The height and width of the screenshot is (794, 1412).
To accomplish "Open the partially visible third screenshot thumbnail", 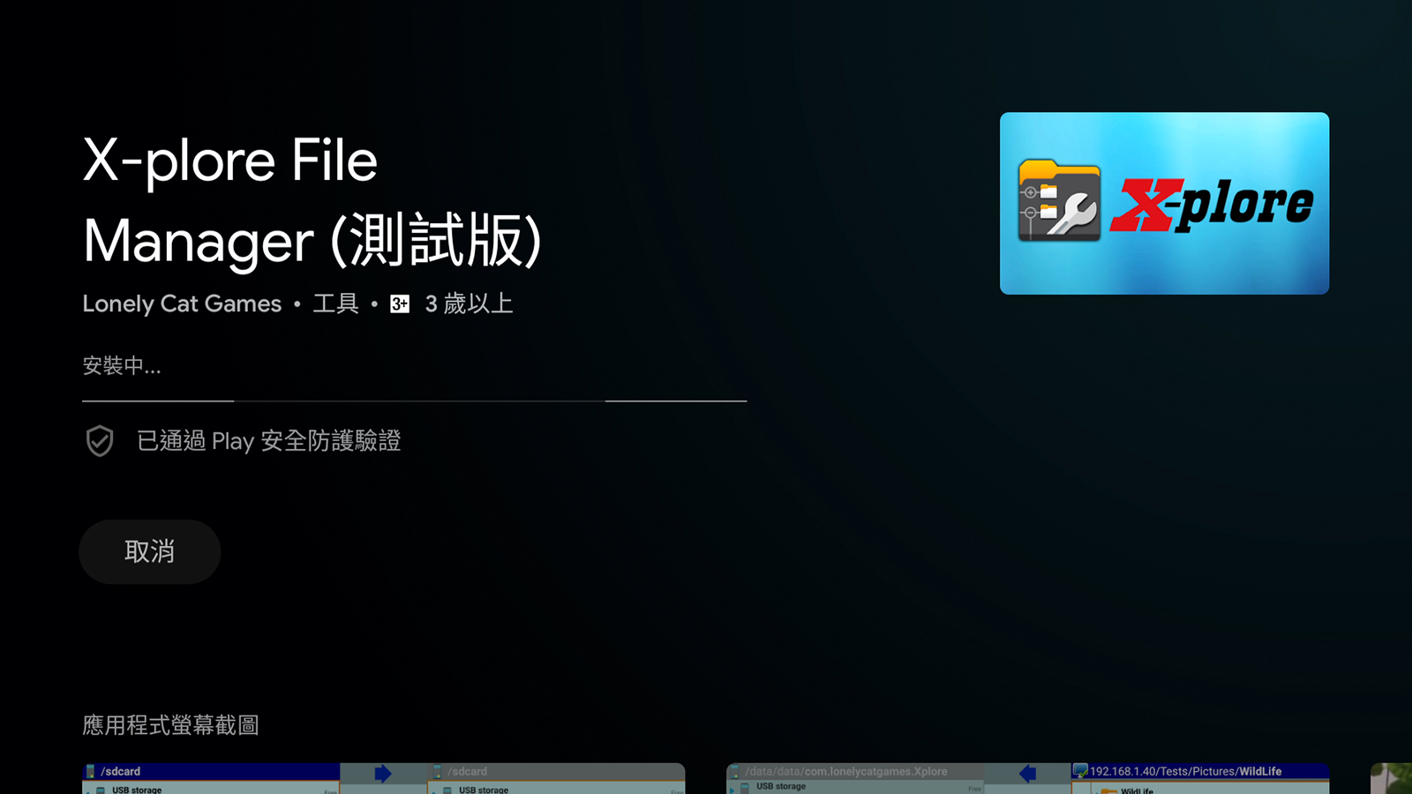I will pyautogui.click(x=1392, y=778).
